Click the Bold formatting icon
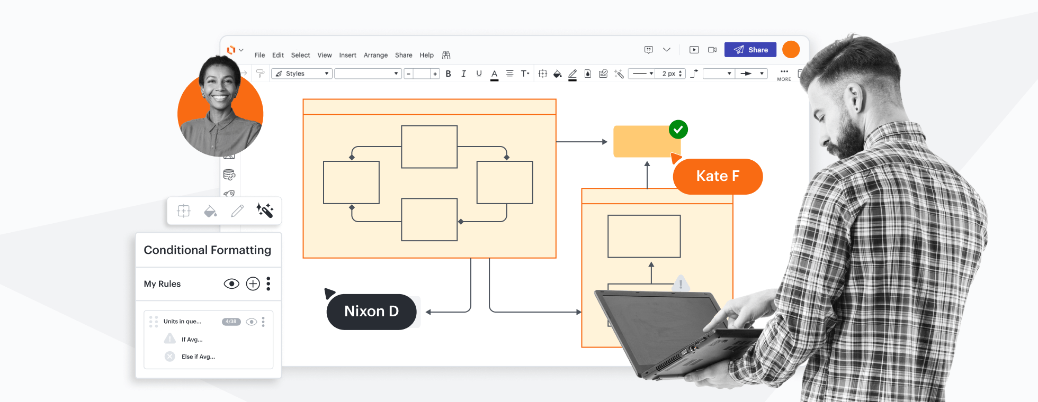Screen dimensions: 1038x402 448,74
